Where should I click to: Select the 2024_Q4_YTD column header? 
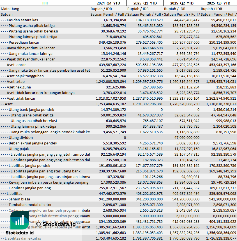tap(108, 3)
